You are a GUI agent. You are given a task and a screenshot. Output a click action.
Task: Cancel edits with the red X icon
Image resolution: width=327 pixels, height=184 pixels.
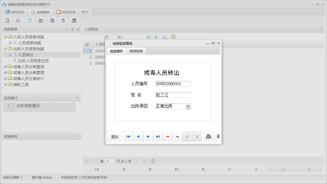coord(197,136)
